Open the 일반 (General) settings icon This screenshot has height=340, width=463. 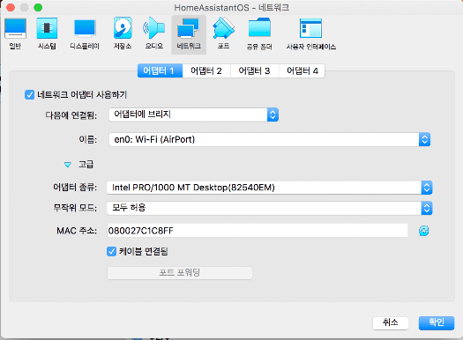pos(15,28)
